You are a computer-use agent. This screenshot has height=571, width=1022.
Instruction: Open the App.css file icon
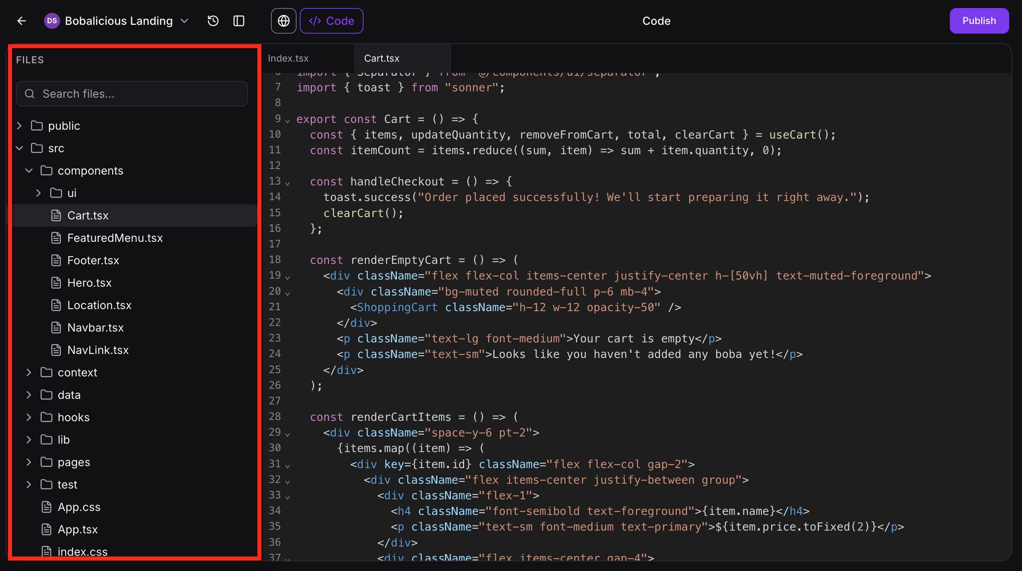[46, 507]
